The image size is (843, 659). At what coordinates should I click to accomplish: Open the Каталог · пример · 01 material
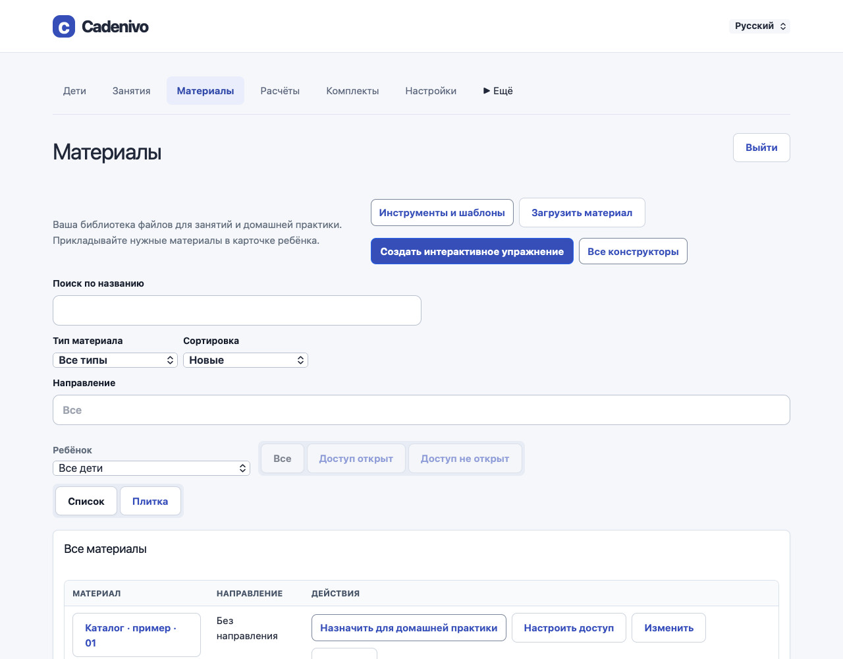coord(136,635)
